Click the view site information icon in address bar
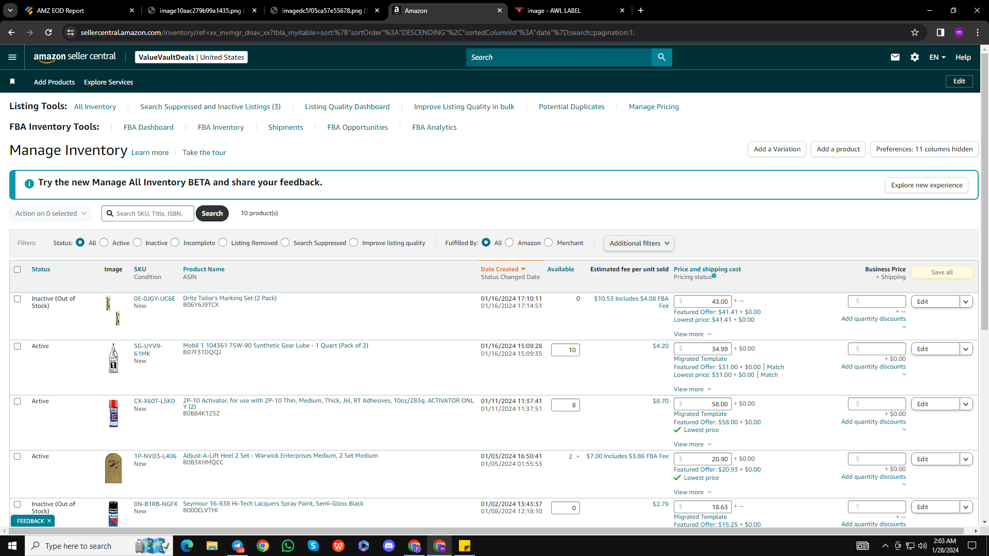 [71, 32]
